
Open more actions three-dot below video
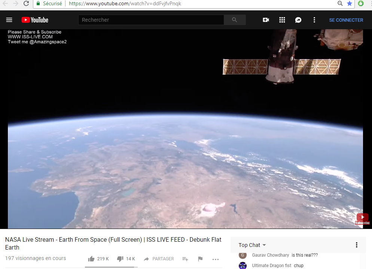(x=216, y=259)
